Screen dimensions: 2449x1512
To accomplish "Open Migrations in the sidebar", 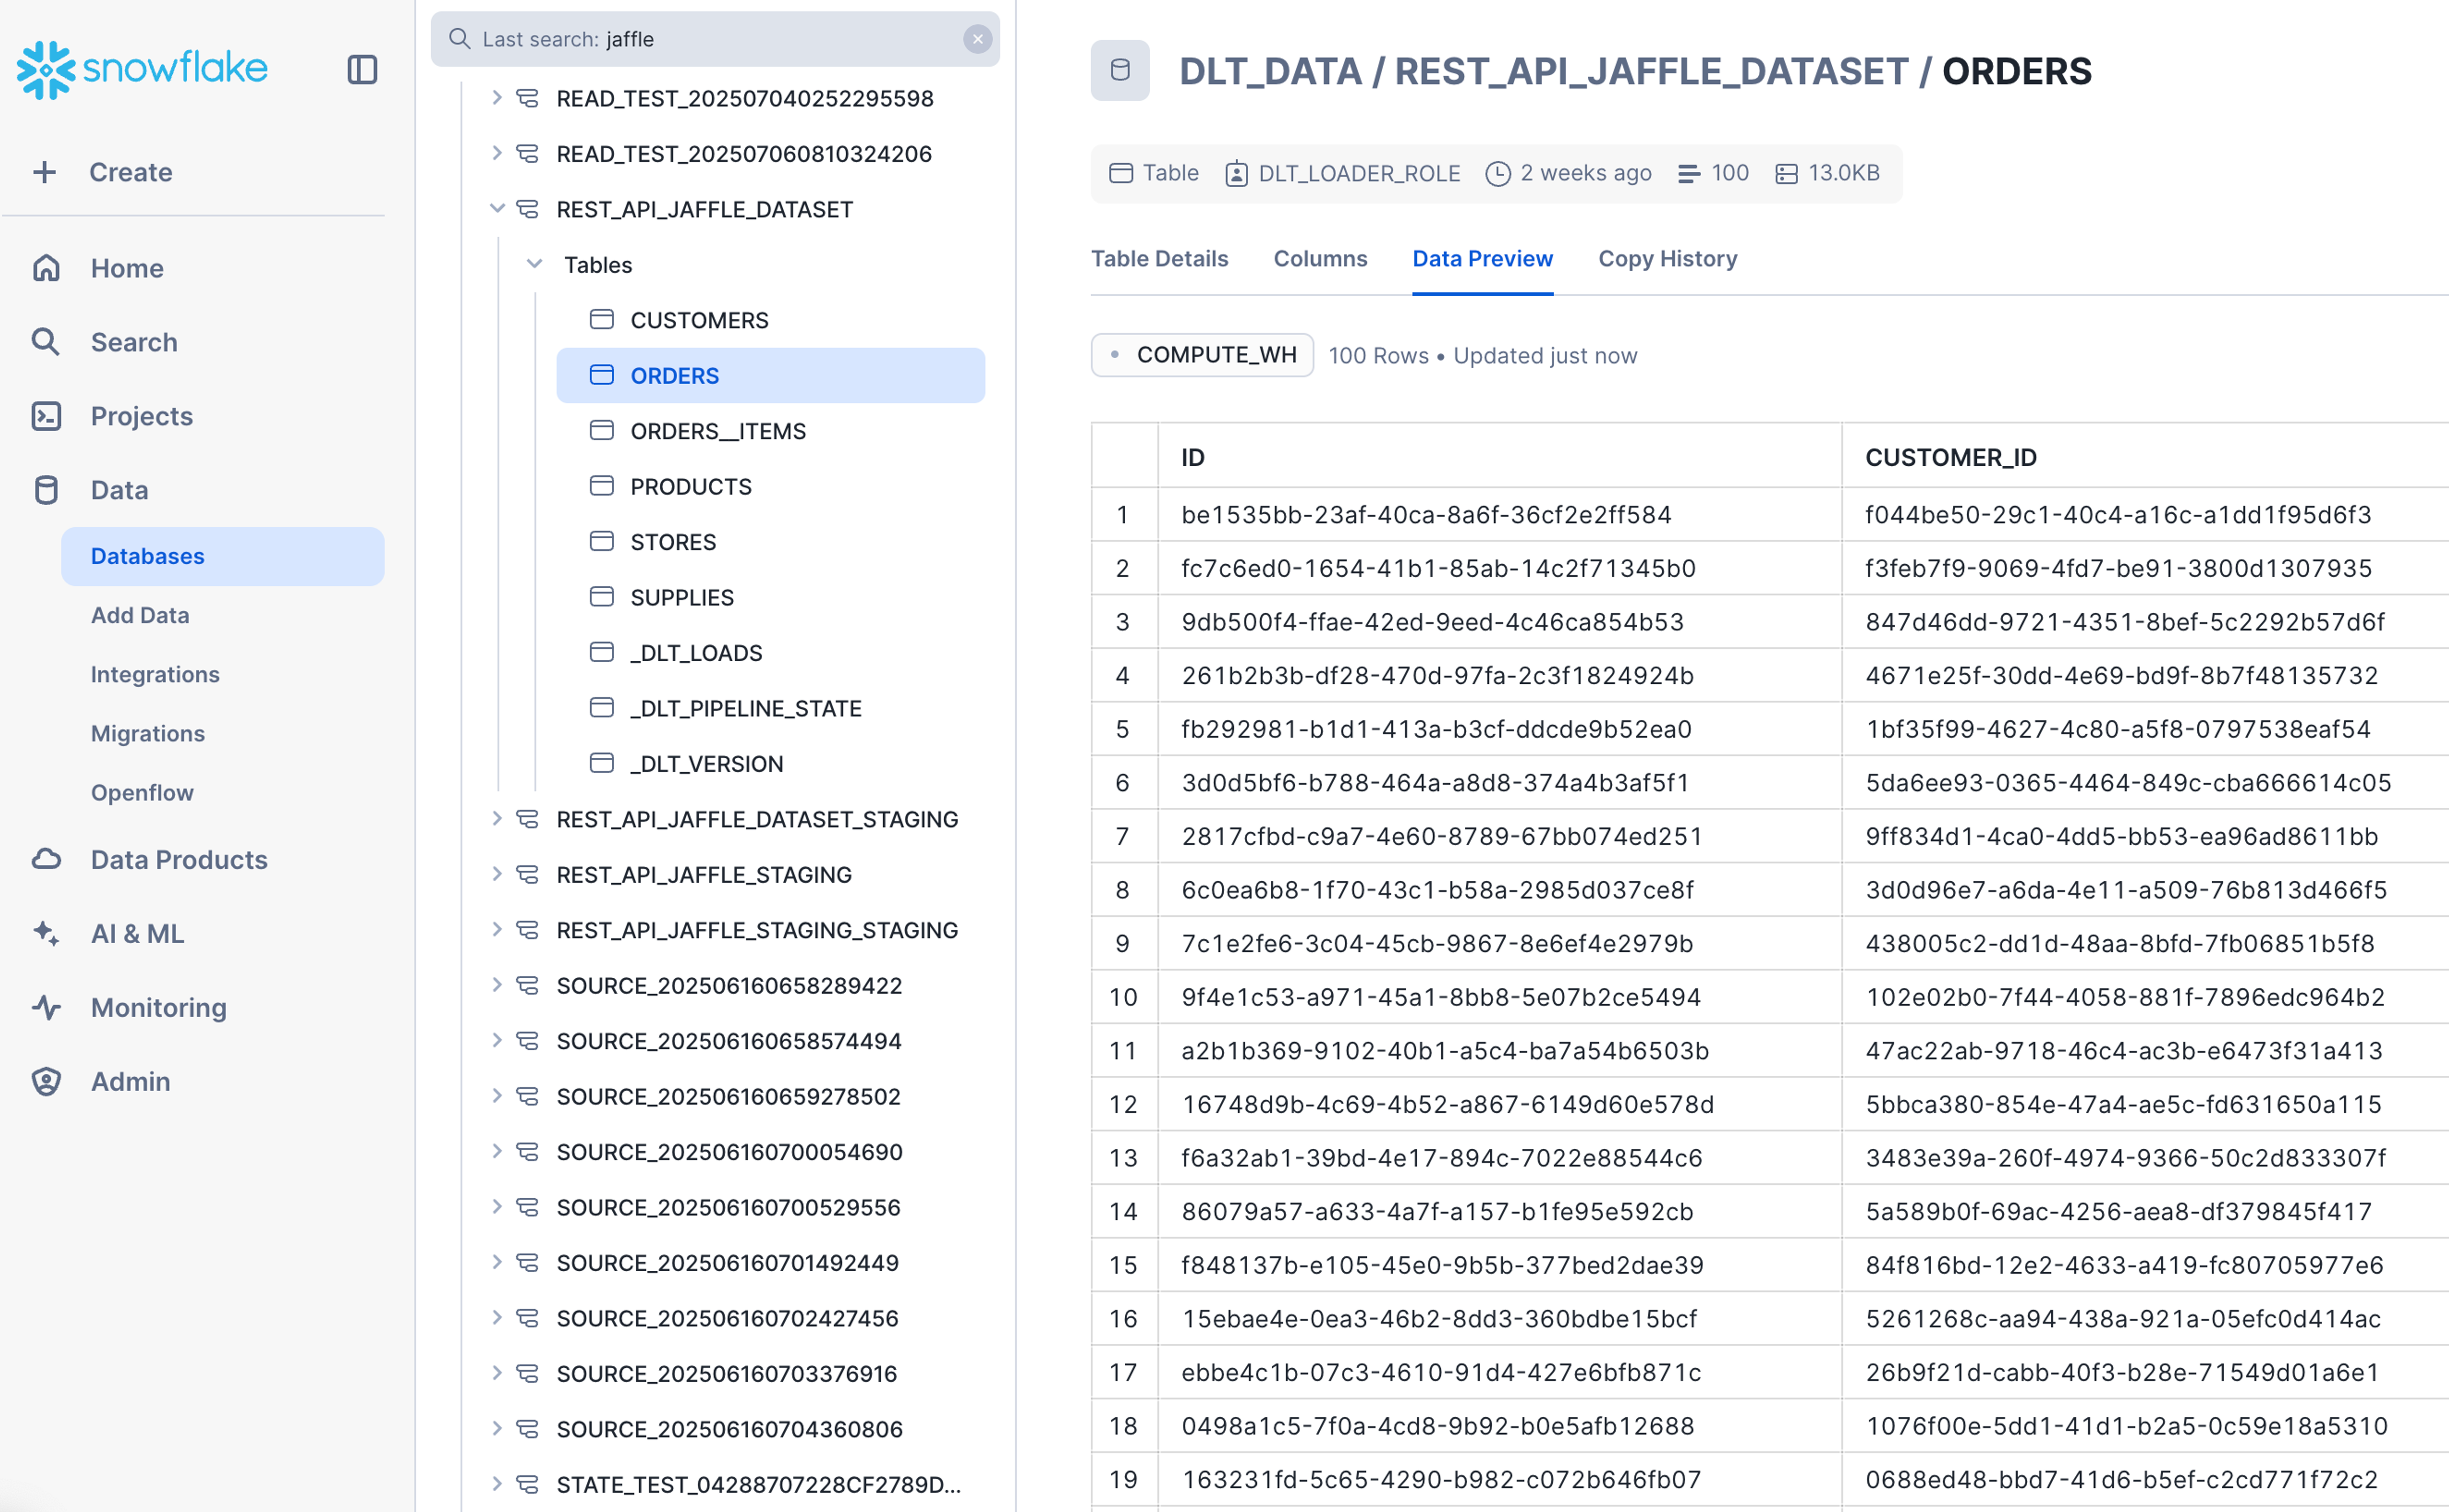I will 148,733.
